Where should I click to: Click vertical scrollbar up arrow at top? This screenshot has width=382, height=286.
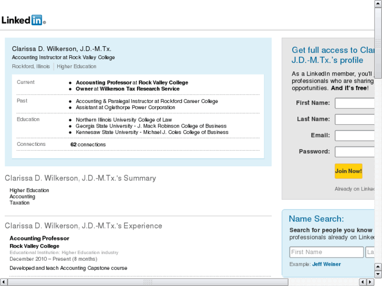point(378,4)
